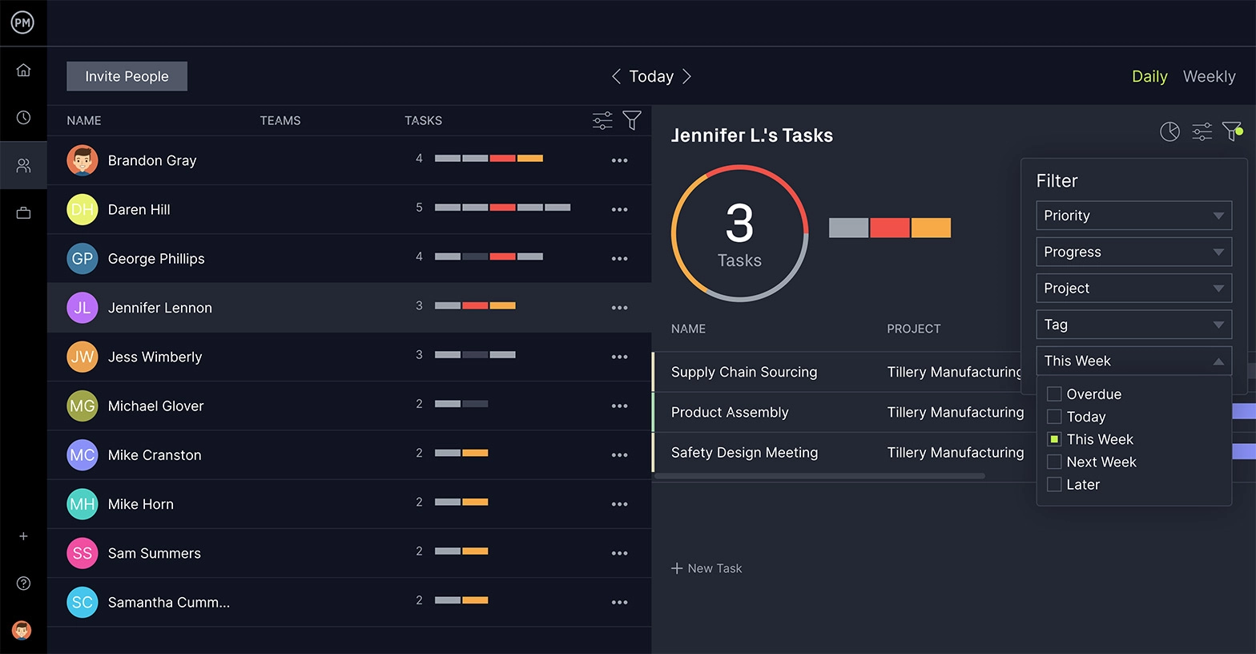Image resolution: width=1256 pixels, height=654 pixels.
Task: Open three-dot menu for Brandon Gray
Action: click(x=619, y=160)
